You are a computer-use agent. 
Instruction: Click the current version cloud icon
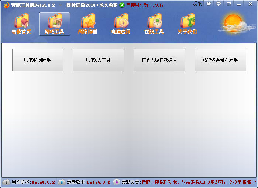pos(6,182)
